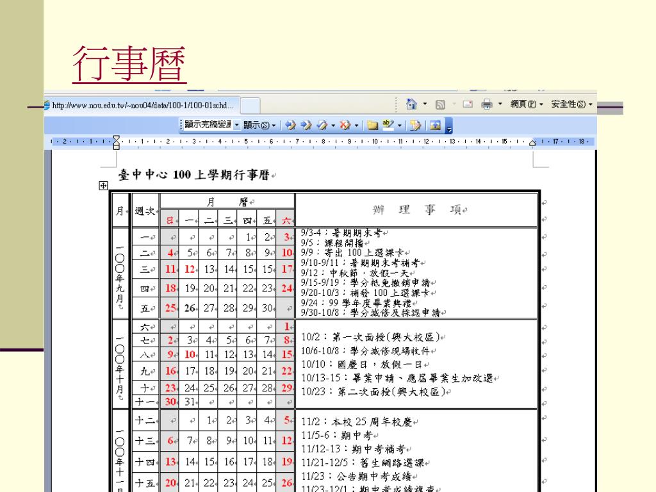Expand the Accept change dropdown arrow
Screen dimensions: 656x492
[x=333, y=125]
